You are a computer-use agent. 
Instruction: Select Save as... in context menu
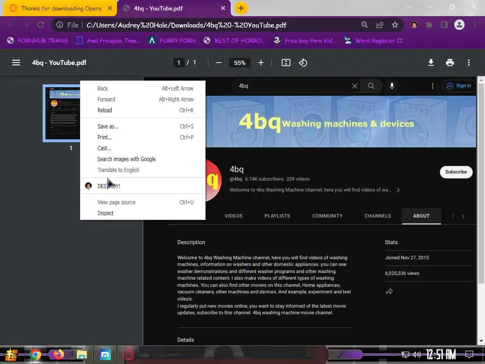143,126
